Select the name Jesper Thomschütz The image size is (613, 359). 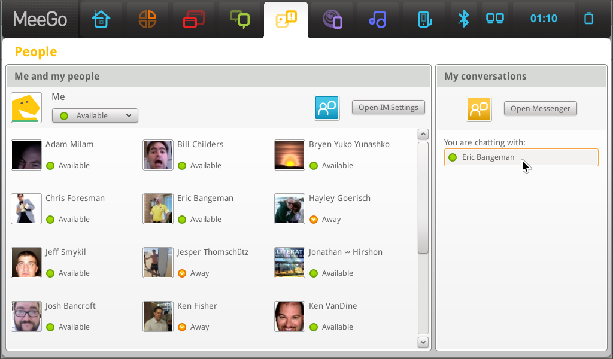tap(213, 252)
